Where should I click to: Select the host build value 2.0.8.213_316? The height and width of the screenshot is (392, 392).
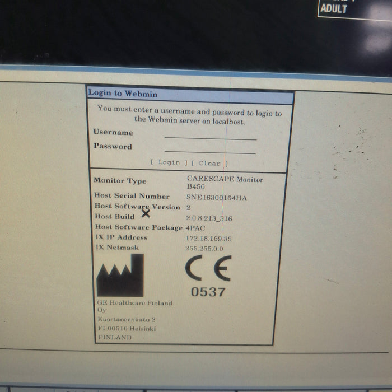pyautogui.click(x=209, y=218)
